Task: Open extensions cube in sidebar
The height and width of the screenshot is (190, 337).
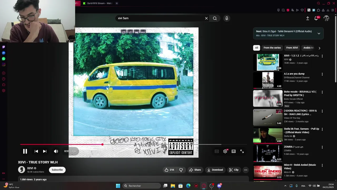Action: coord(4,85)
